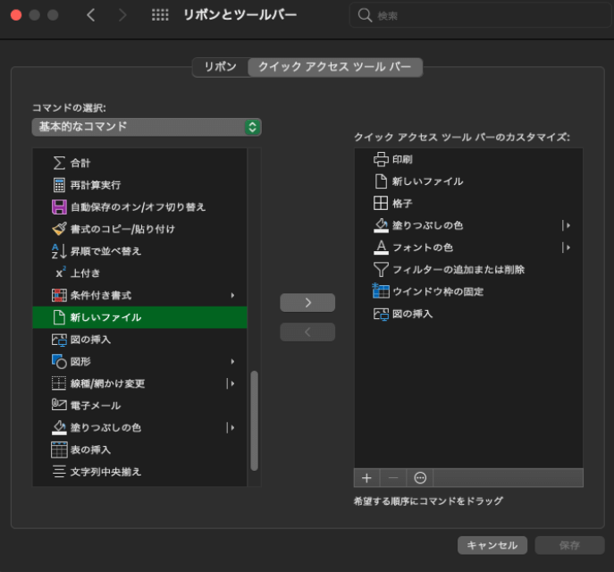Viewport: 614px width, 572px height.
Task: Select the ウインドウ枠の固定 icon
Action: 381,291
